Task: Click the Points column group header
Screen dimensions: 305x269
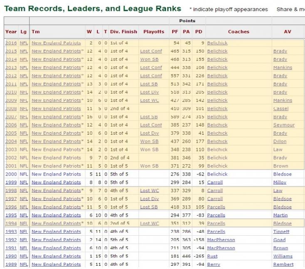Action: [x=187, y=21]
